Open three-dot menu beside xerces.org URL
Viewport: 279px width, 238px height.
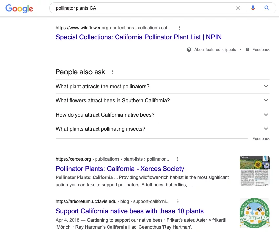coord(177,159)
